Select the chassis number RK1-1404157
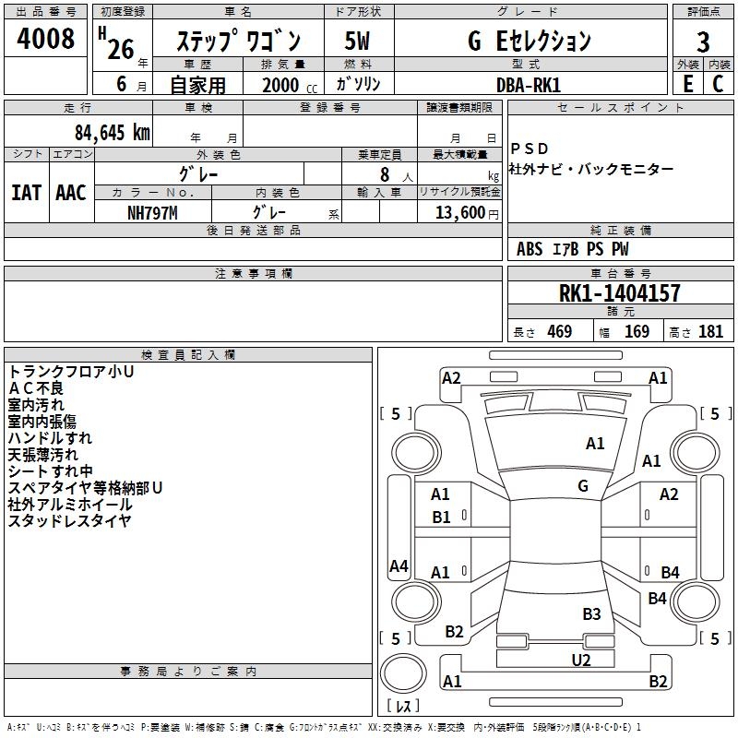Viewport: 738px width, 738px height. click(620, 293)
